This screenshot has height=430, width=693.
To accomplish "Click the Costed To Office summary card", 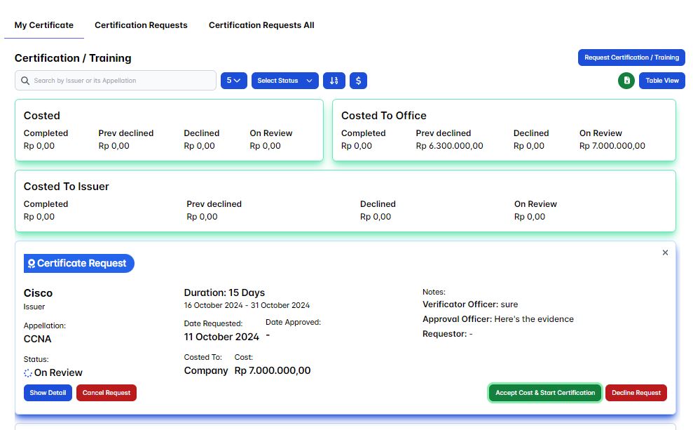I will pos(504,130).
